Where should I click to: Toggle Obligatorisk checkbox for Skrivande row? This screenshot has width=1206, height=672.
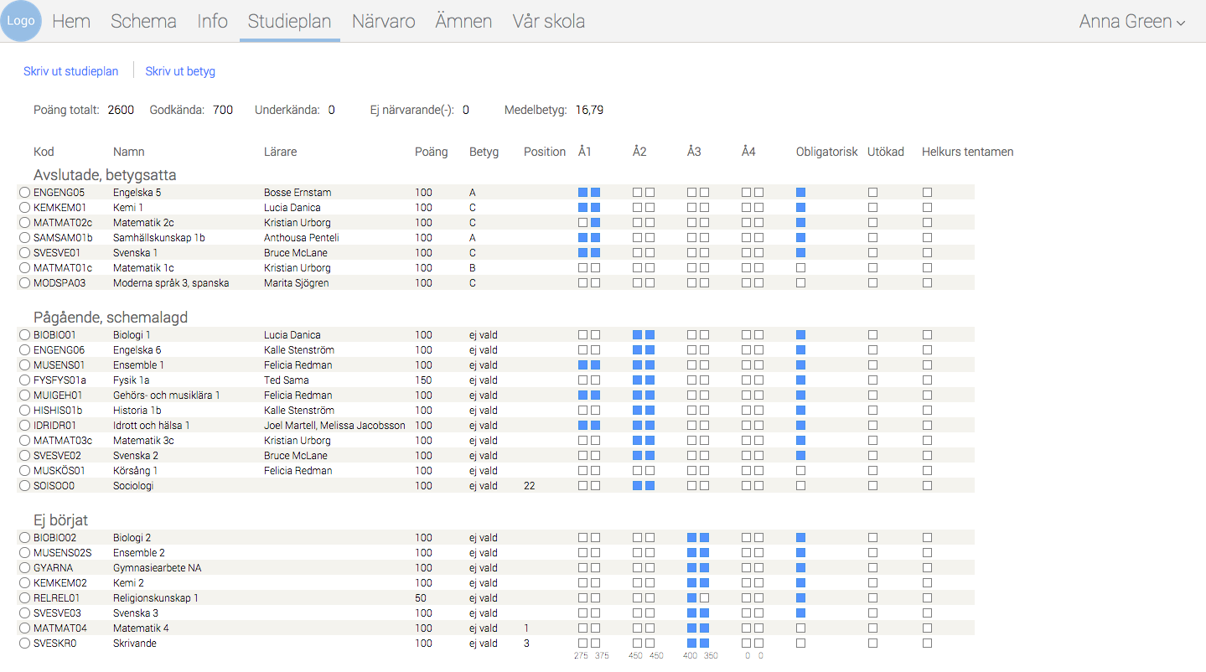pyautogui.click(x=801, y=644)
